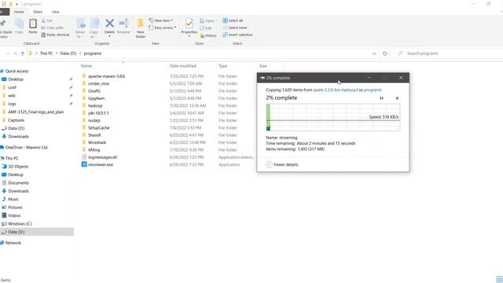This screenshot has height=283, width=503.
Task: Open Desktop under Quick access
Action: [x=16, y=79]
